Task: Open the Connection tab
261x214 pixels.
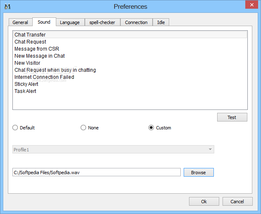Action: point(136,22)
